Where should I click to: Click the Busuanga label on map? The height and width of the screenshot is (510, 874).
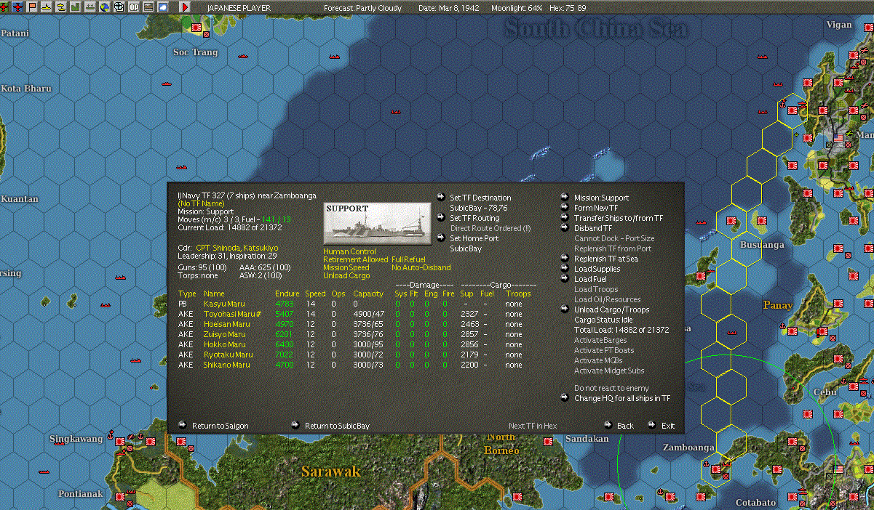point(762,245)
